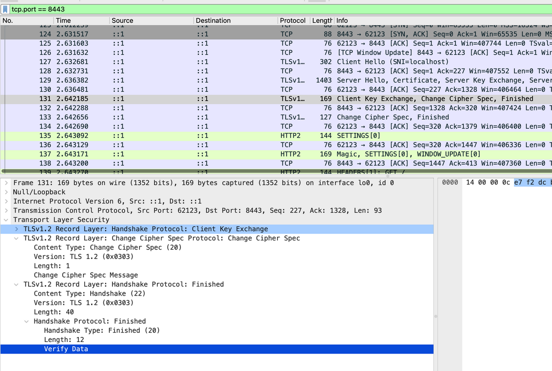Collapse the Transport Layer Security section
Viewport: 552px width, 371px height.
(6, 220)
